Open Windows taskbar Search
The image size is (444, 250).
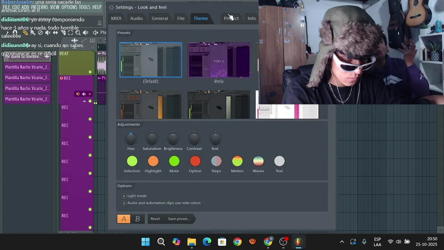point(161,242)
